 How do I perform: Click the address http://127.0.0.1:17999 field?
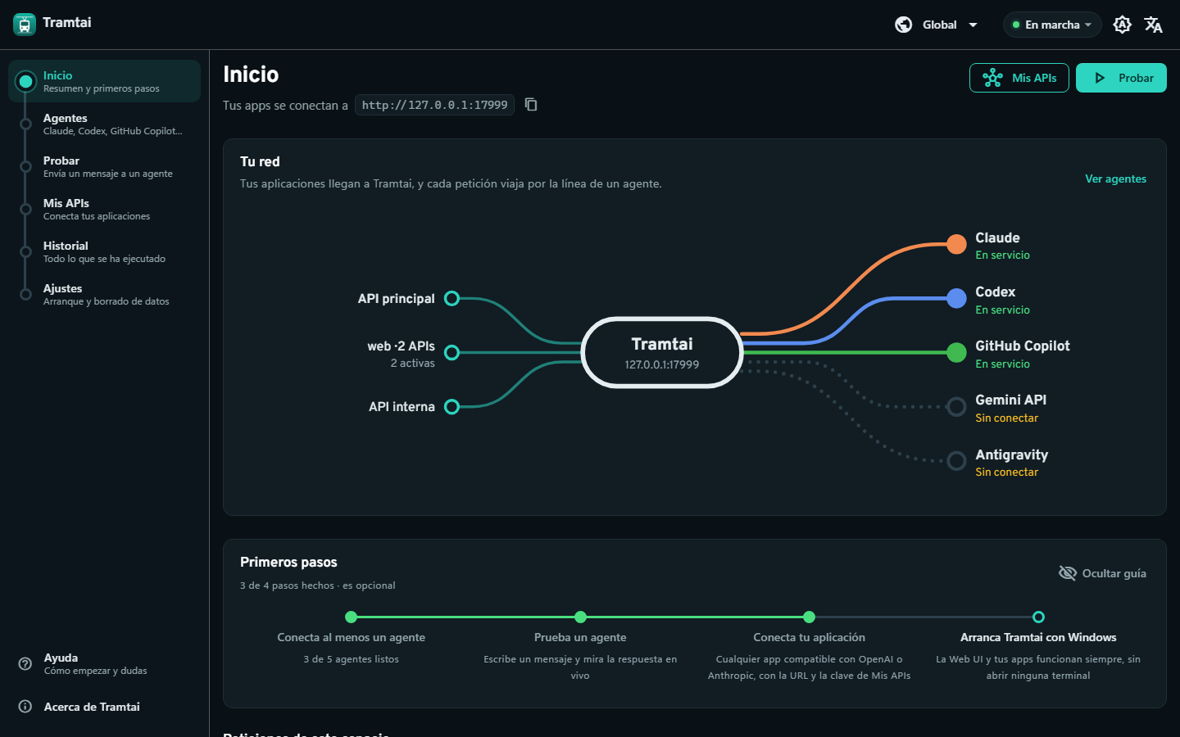click(x=434, y=105)
